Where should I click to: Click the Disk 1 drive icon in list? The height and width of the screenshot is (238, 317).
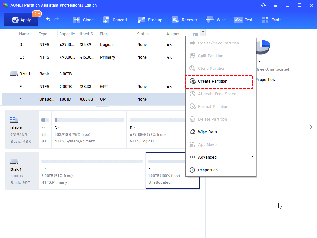pyautogui.click(x=14, y=74)
